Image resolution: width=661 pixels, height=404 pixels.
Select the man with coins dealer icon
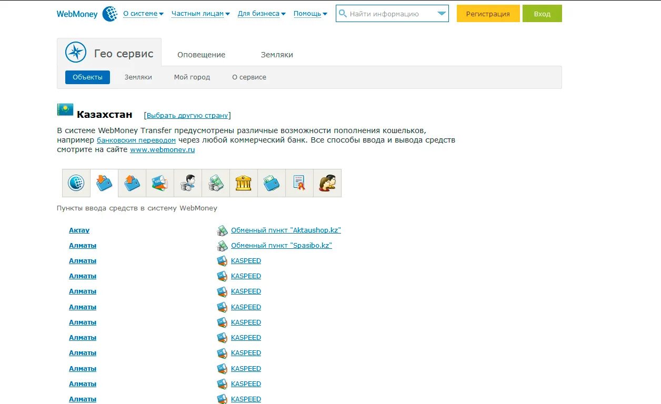(x=188, y=183)
